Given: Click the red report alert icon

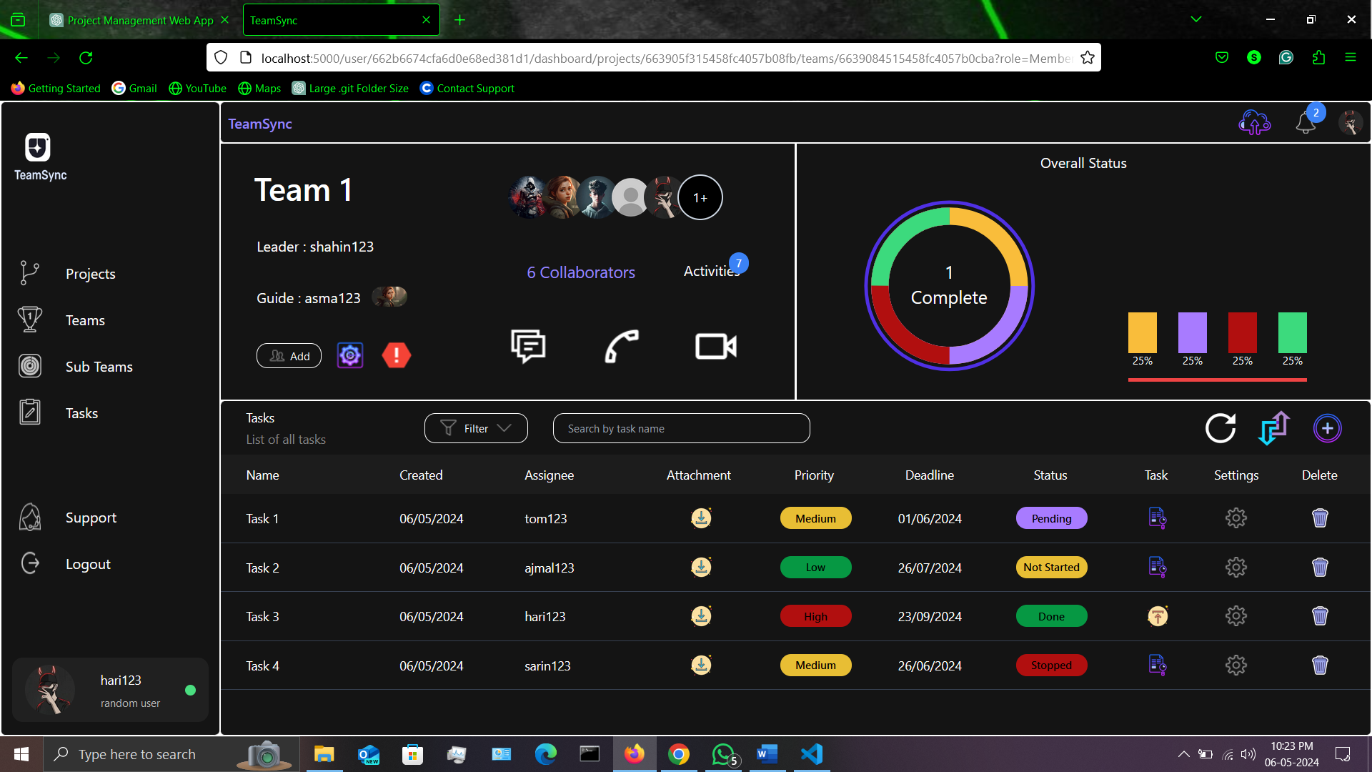Looking at the screenshot, I should [x=397, y=355].
